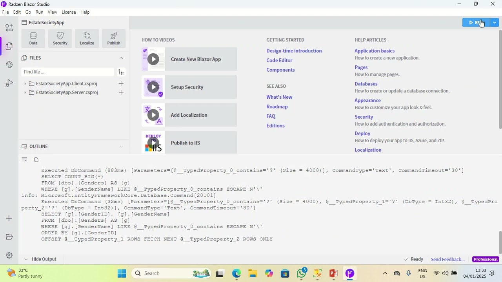Open WhatsApp from the taskbar
This screenshot has height=282, width=502.
click(x=302, y=273)
